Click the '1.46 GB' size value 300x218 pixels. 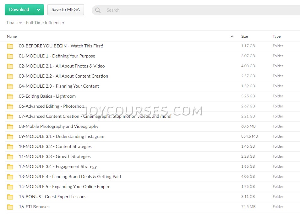coord(248,146)
